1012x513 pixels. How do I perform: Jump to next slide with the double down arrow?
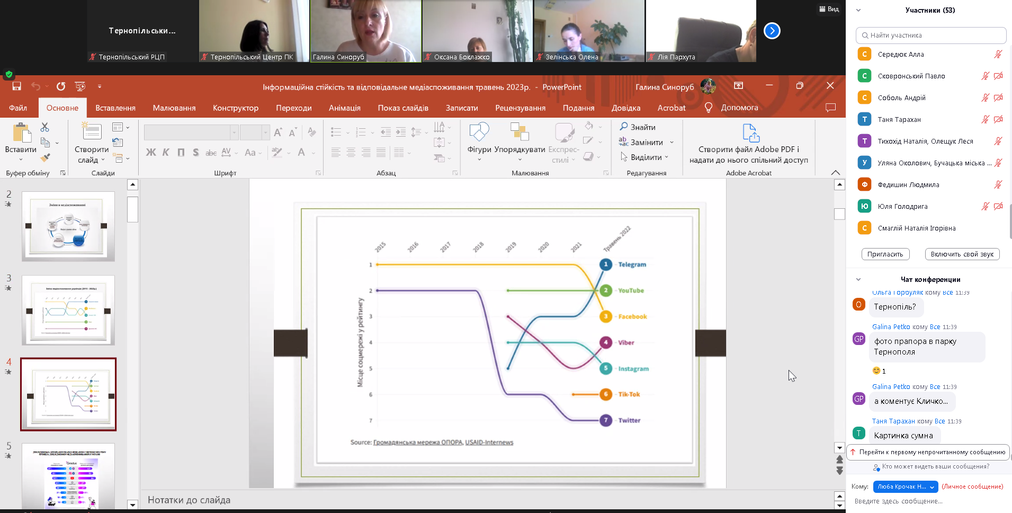tap(839, 470)
